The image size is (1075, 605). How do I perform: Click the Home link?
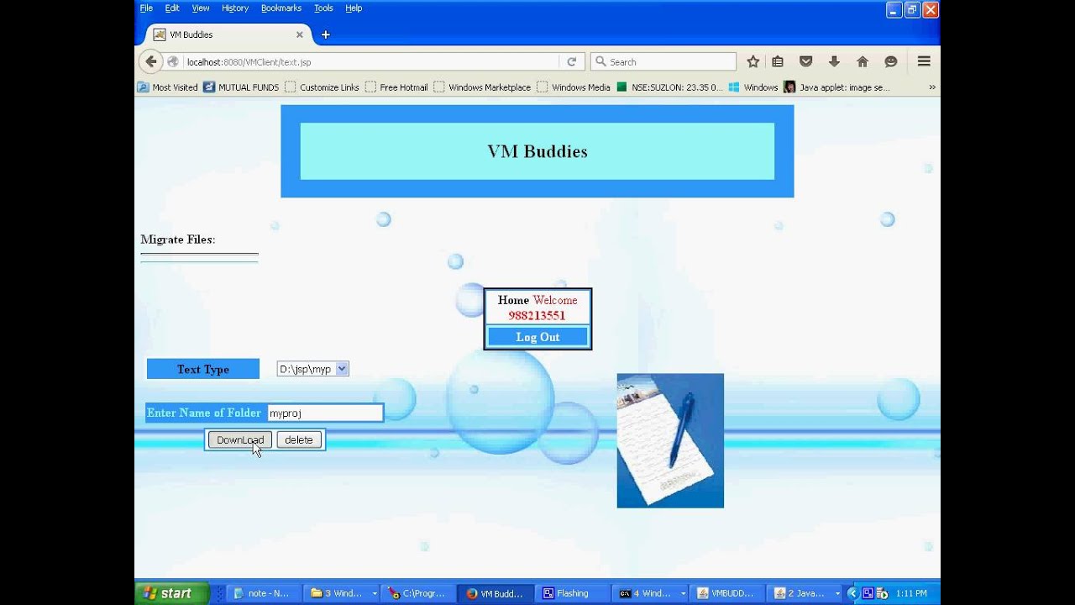coord(513,300)
